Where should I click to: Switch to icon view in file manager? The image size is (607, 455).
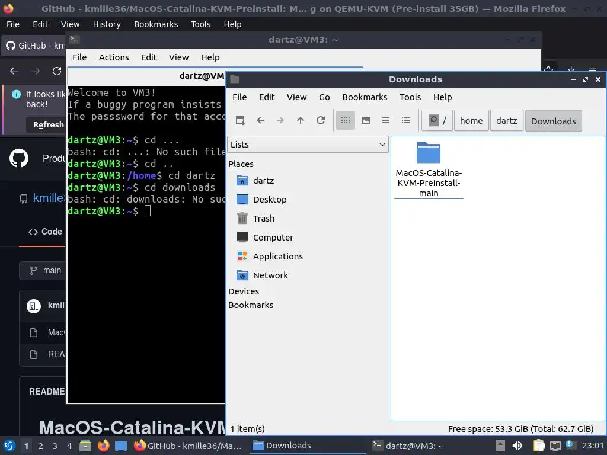click(x=346, y=121)
